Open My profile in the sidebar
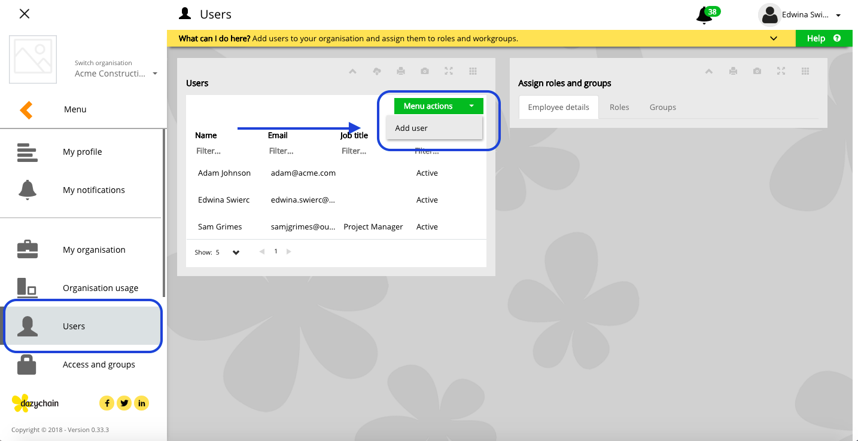 [x=82, y=152]
